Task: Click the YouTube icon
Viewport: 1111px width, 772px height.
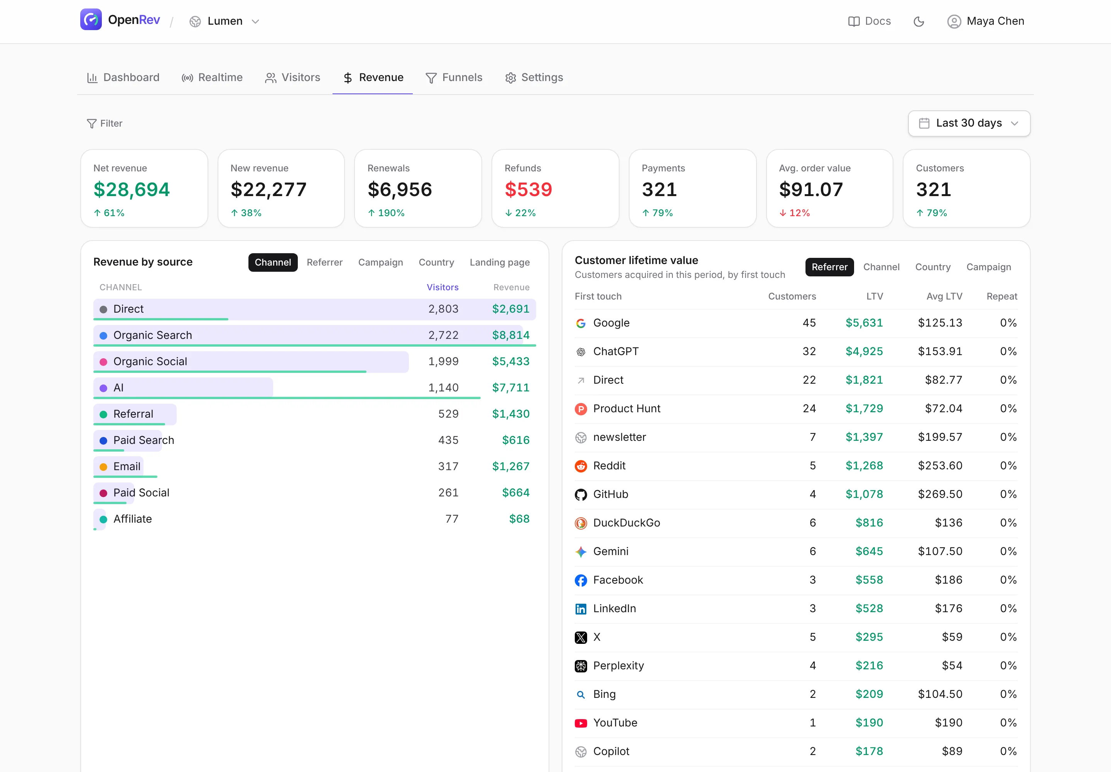Action: pyautogui.click(x=581, y=723)
